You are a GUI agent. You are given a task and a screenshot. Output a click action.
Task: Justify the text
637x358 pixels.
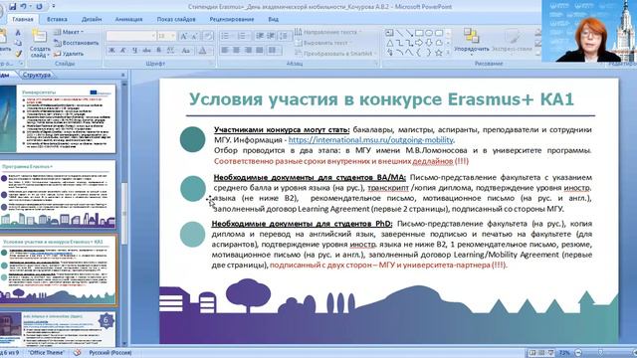(x=260, y=51)
